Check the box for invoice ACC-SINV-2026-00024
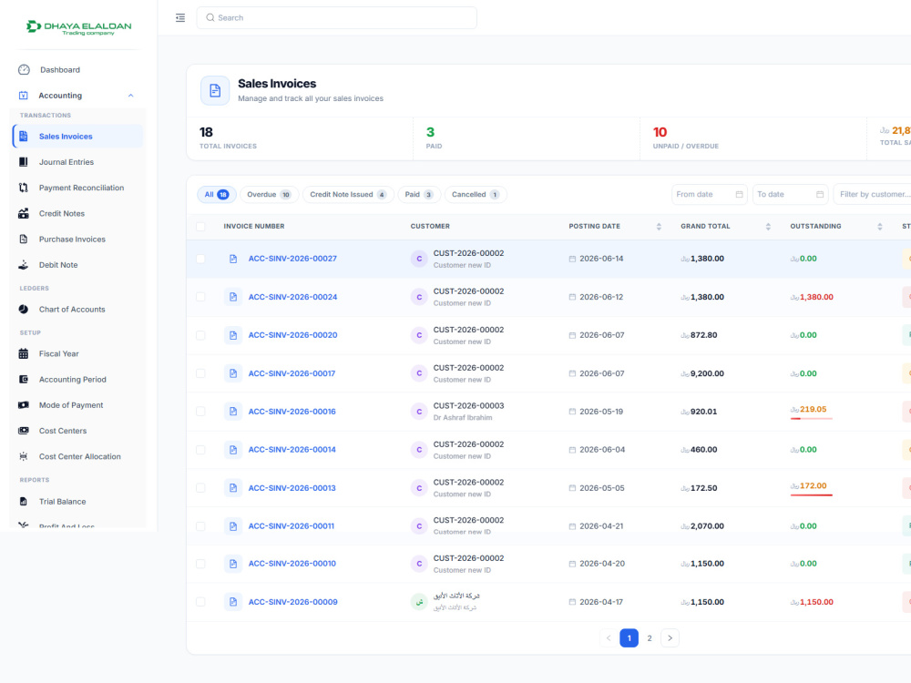911x683 pixels. pos(200,297)
